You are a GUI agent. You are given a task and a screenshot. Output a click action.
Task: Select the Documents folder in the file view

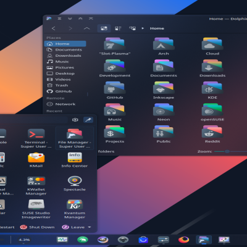pyautogui.click(x=164, y=65)
